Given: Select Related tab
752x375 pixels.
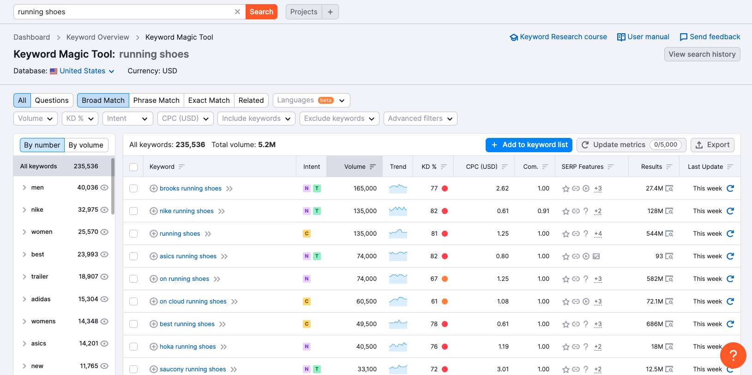Looking at the screenshot, I should [251, 100].
